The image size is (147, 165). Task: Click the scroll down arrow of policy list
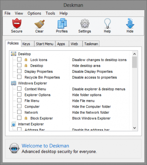(x=134, y=128)
